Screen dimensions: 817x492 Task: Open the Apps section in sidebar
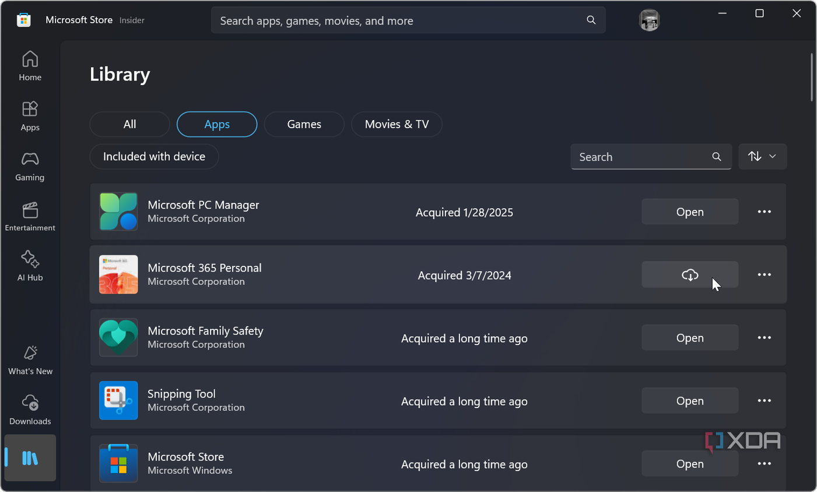[30, 117]
